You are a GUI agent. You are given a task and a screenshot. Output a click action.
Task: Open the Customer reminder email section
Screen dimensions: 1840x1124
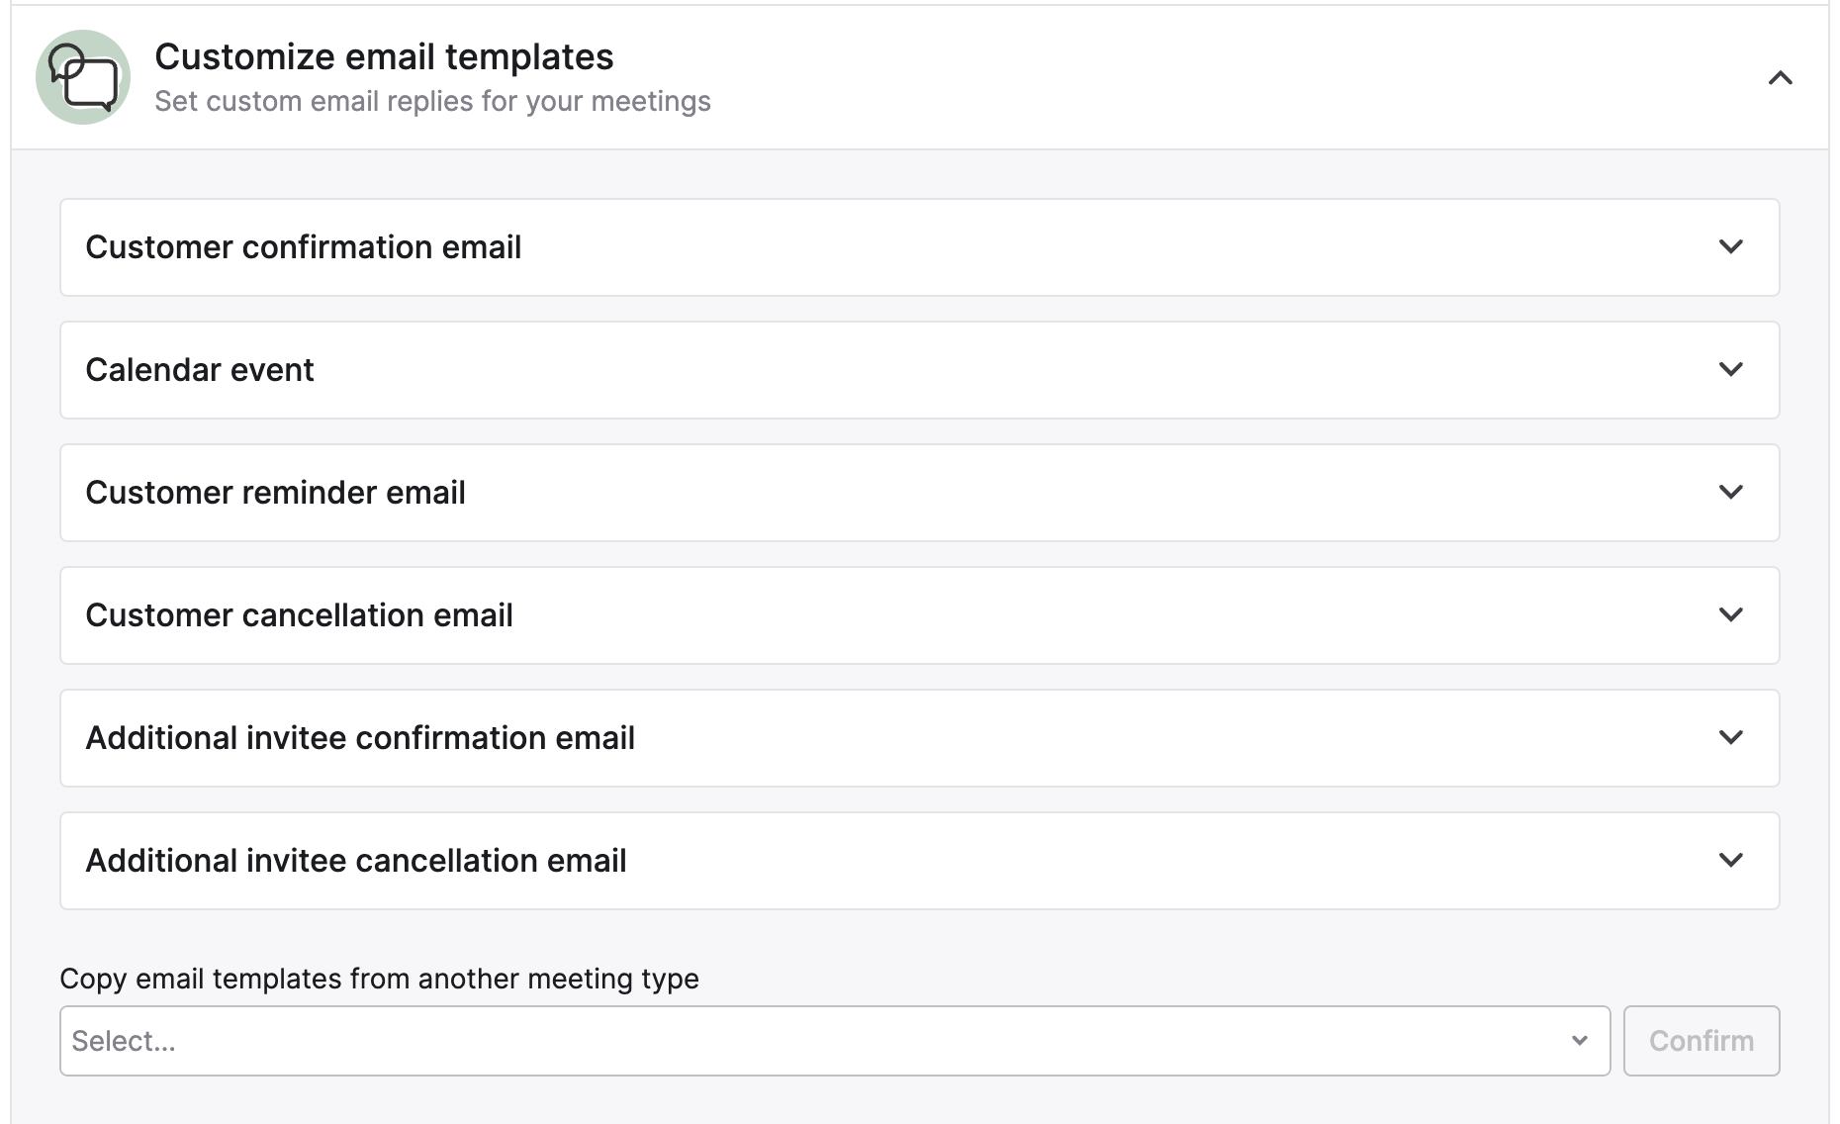275,493
